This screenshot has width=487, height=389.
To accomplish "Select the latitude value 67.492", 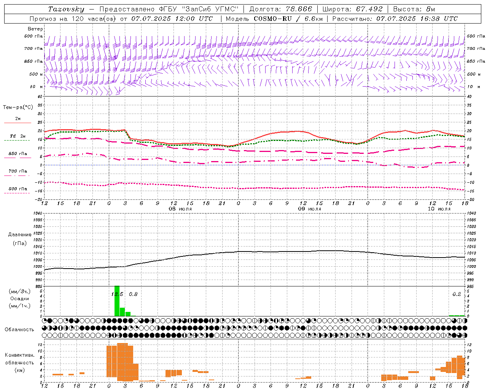I will 369,9.
